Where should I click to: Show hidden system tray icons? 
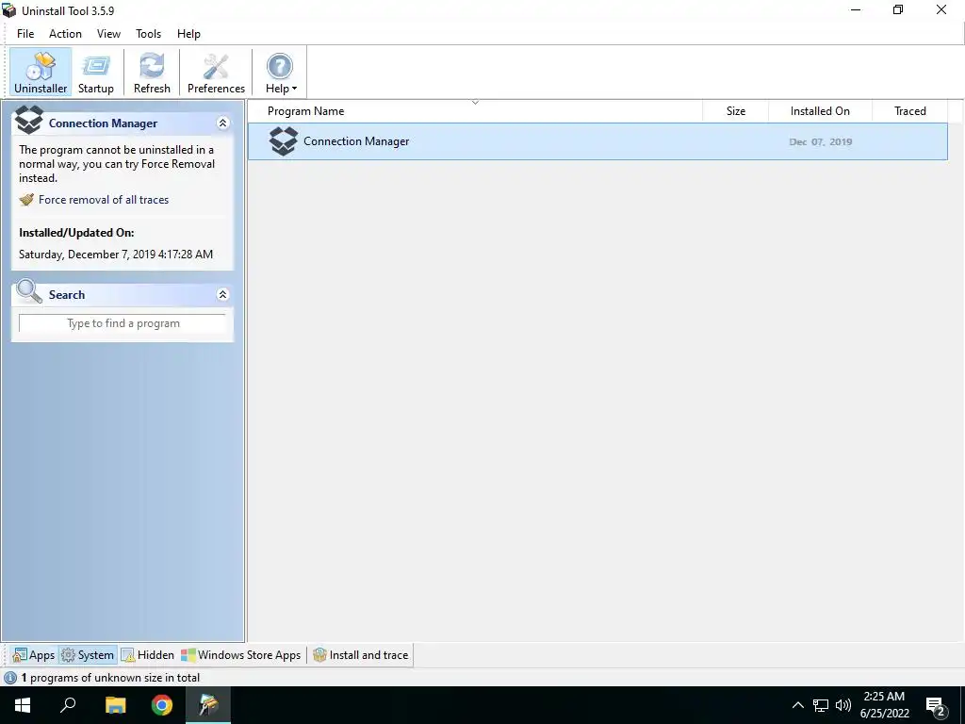tap(797, 705)
